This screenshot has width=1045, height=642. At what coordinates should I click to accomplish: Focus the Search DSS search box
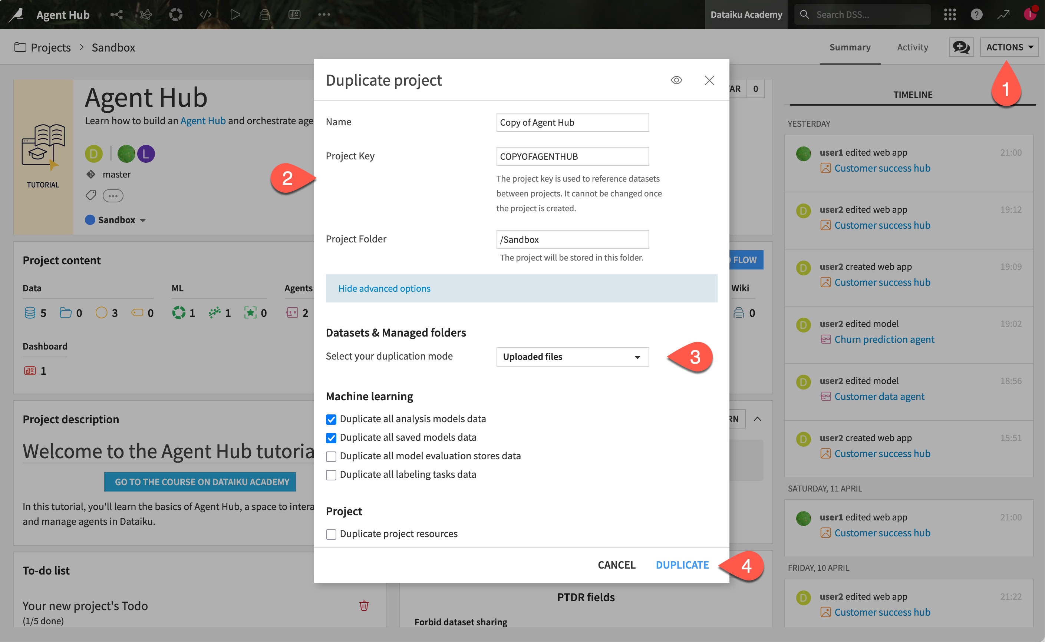(x=862, y=14)
